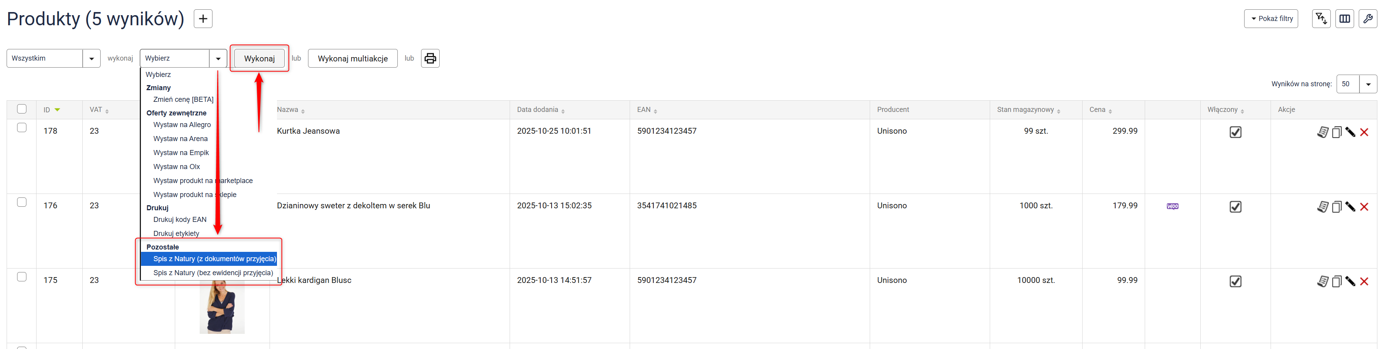Click the plus icon to add product
Image resolution: width=1384 pixels, height=349 pixels.
(x=202, y=19)
